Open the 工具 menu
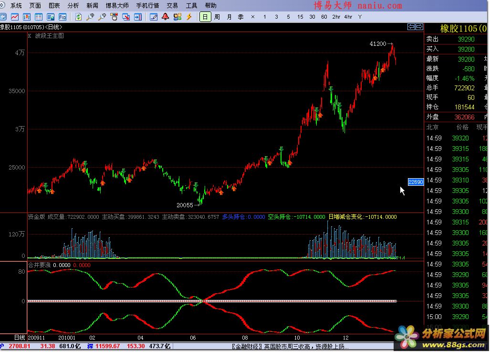Image resolution: width=490 pixels, height=352 pixels. coord(191,5)
